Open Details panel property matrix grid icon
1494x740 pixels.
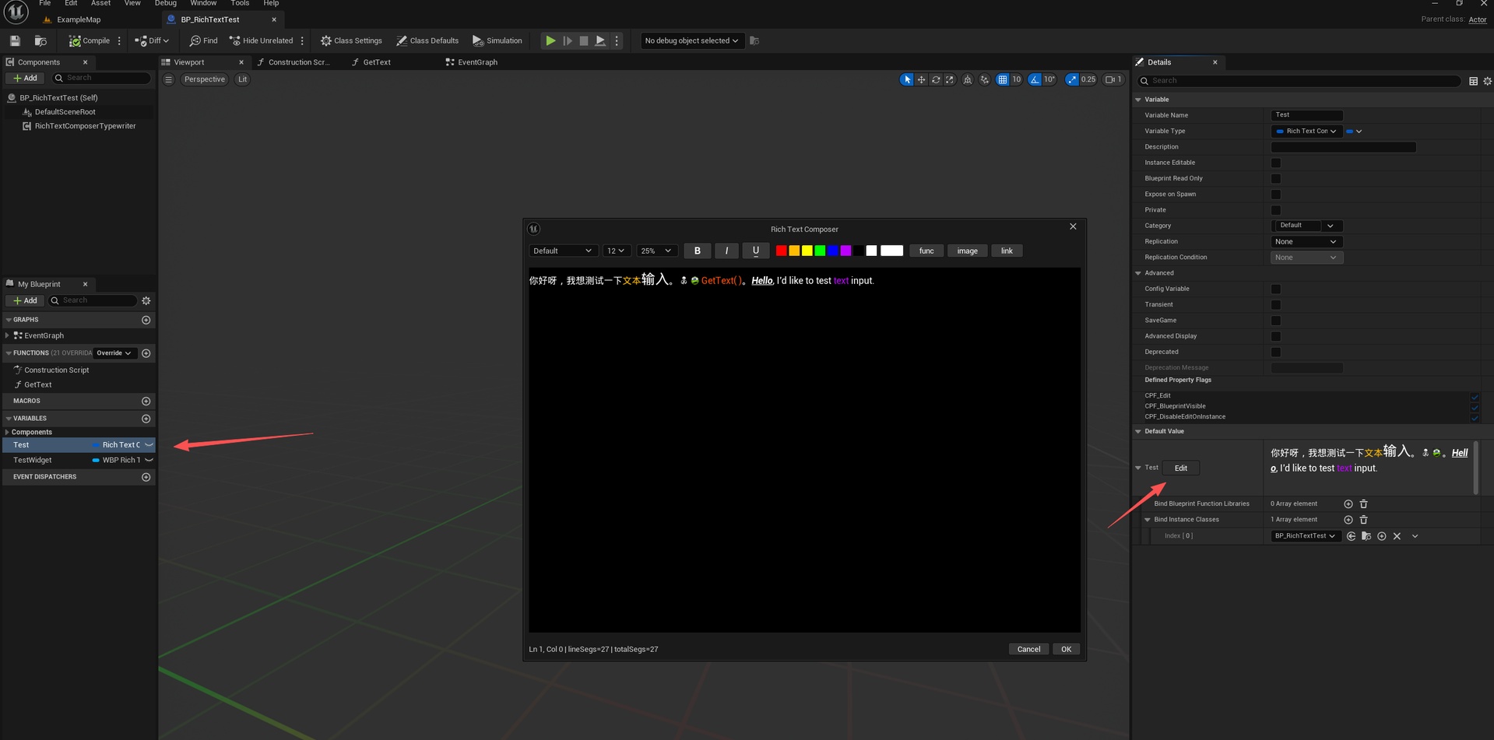[1473, 81]
